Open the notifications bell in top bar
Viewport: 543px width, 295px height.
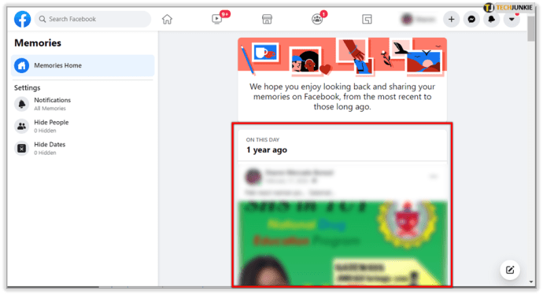coord(491,19)
